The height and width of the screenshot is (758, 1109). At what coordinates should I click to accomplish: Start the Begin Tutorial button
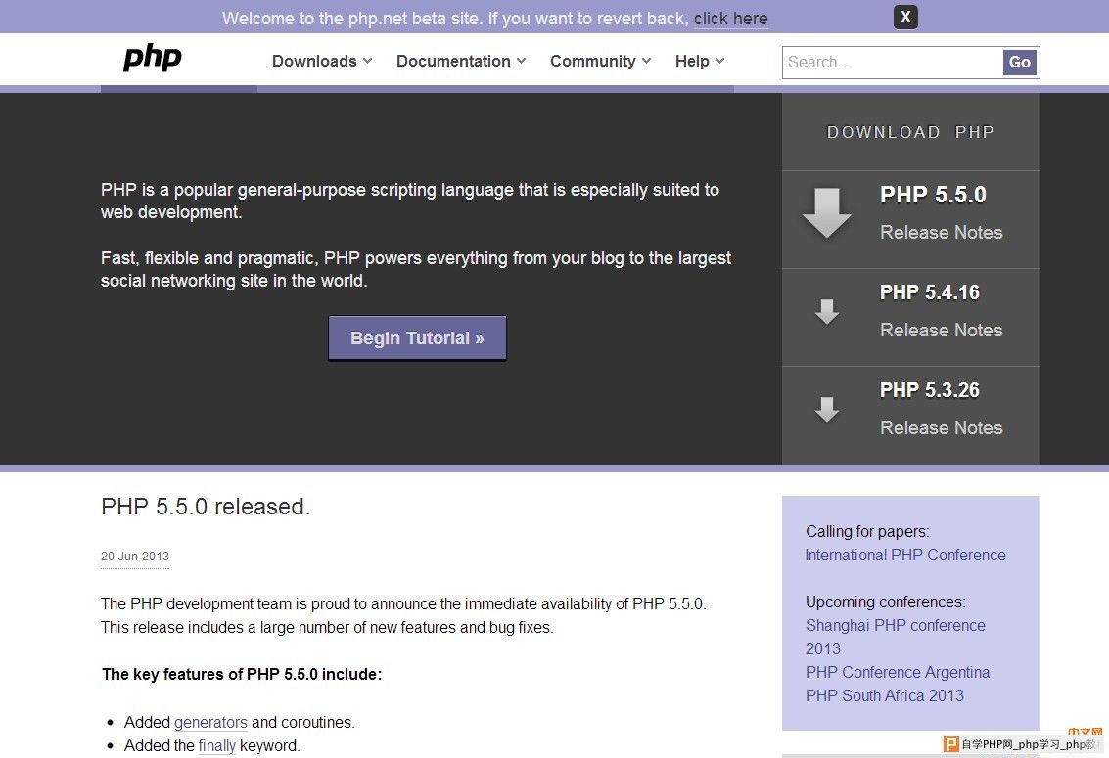click(417, 338)
